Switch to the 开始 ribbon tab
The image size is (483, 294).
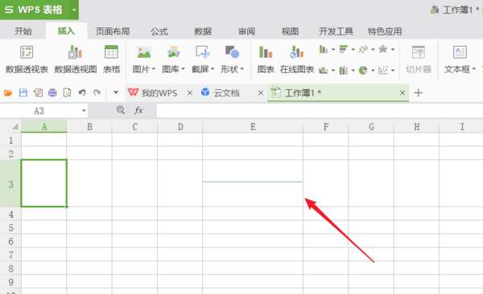[x=23, y=31]
